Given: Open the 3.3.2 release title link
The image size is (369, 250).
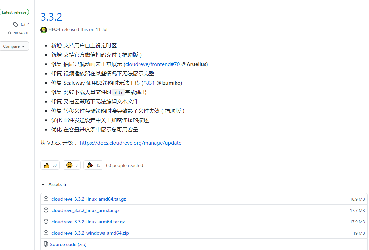Looking at the screenshot, I should pyautogui.click(x=51, y=17).
